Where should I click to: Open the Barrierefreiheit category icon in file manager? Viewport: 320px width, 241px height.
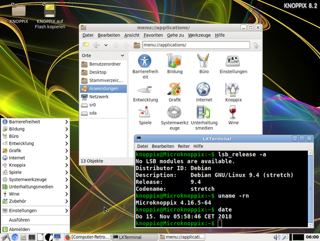(145, 61)
